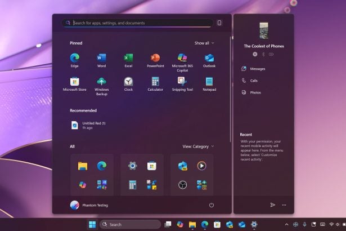Click the Start button on taskbar

pos(92,225)
